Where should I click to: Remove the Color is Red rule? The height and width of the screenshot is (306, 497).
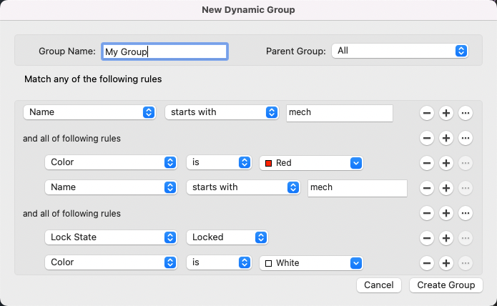click(426, 163)
